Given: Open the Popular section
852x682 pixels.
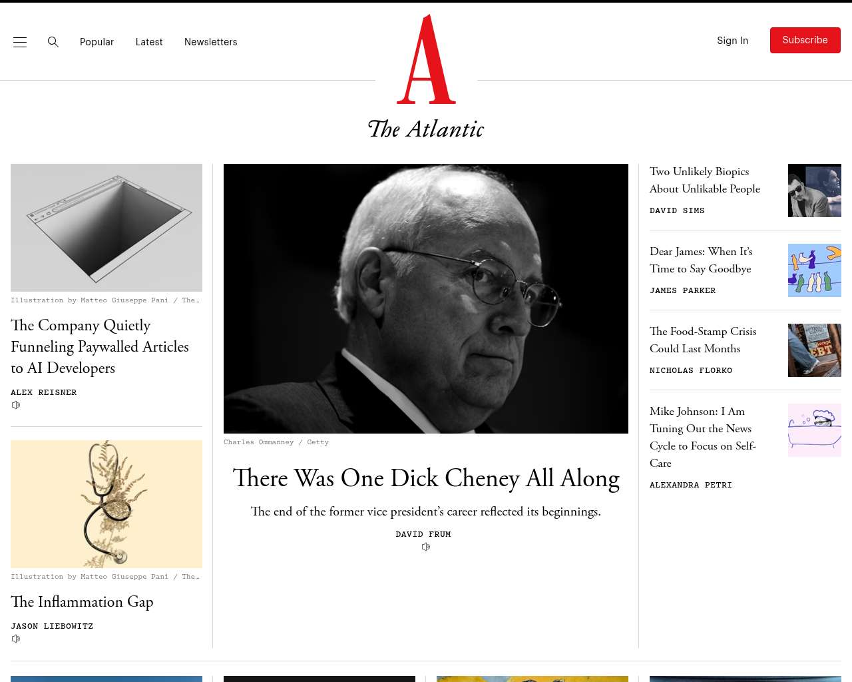Looking at the screenshot, I should pos(97,42).
